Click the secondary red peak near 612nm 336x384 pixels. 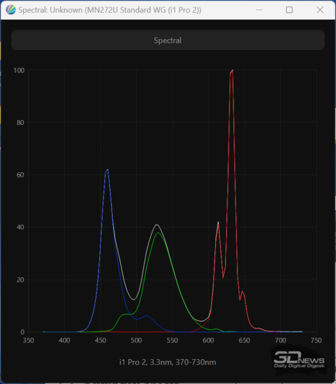[x=218, y=223]
